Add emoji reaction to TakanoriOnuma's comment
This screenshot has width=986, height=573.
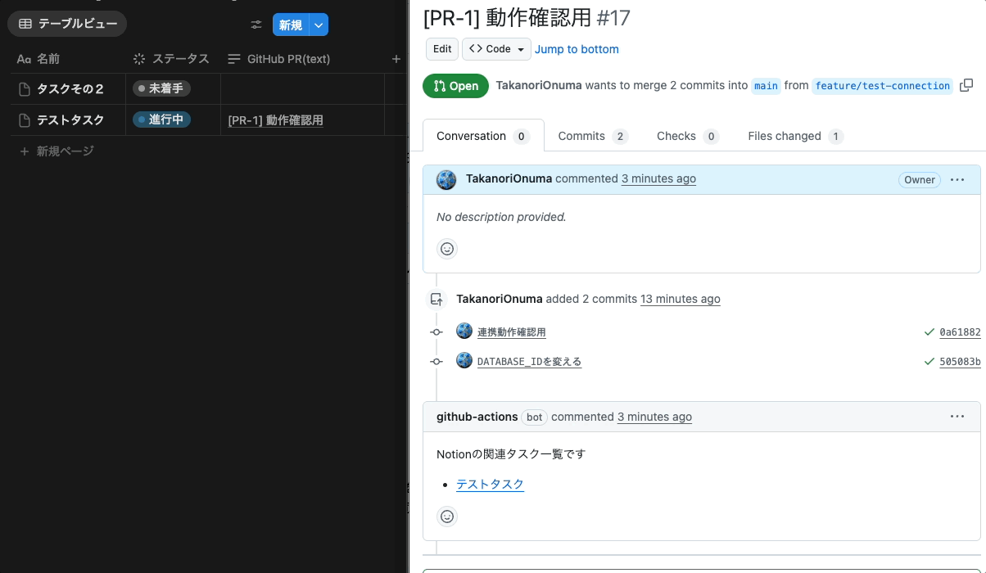tap(447, 249)
